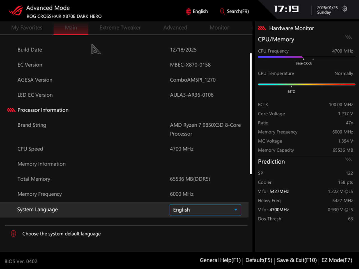
Task: Open the System Language dropdown
Action: click(x=205, y=210)
